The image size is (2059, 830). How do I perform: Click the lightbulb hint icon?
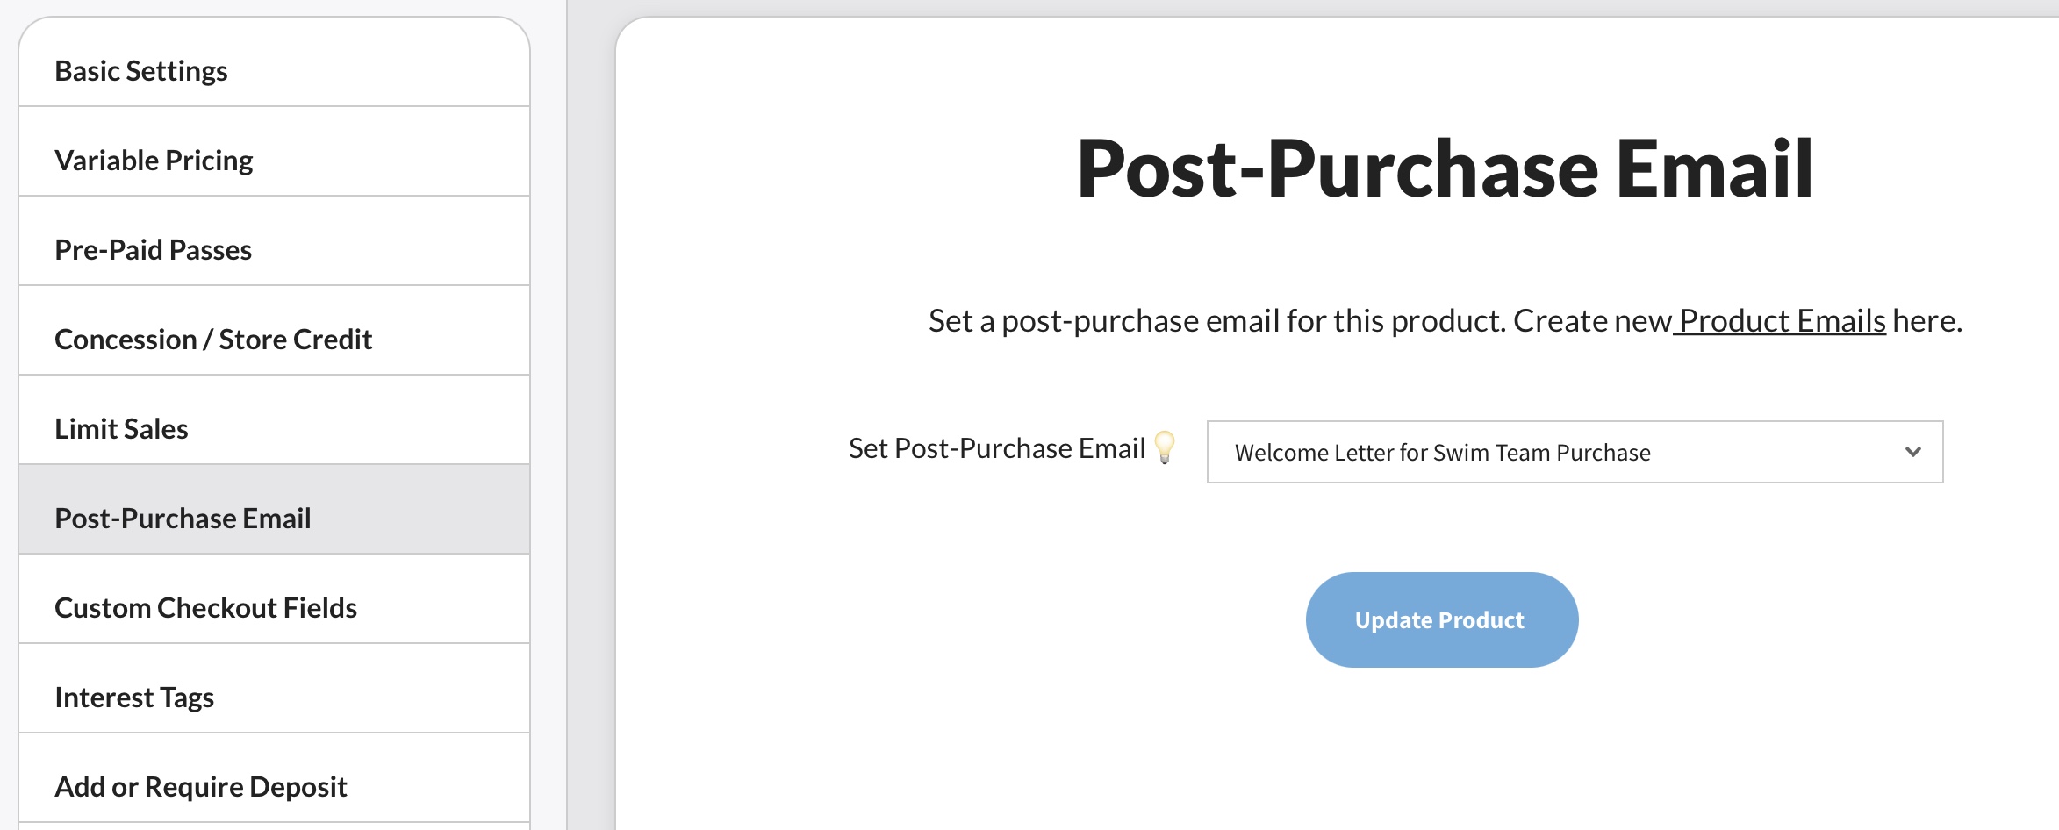point(1165,447)
